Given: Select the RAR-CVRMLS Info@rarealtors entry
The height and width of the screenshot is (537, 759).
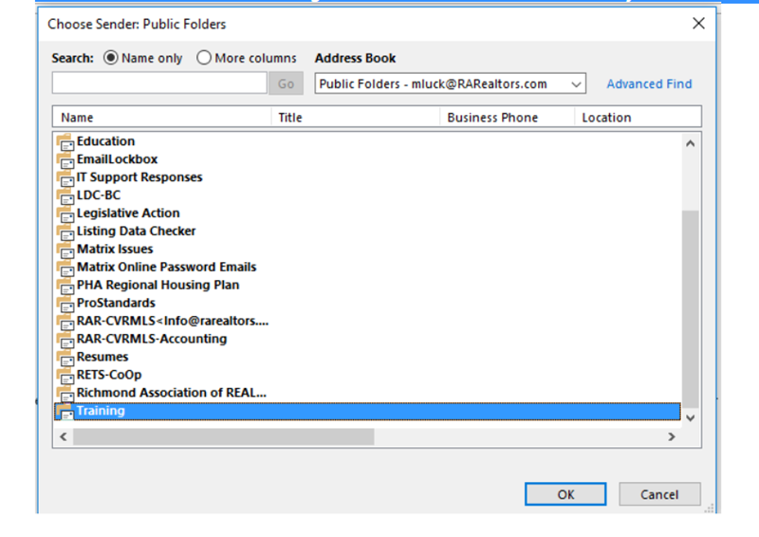Looking at the screenshot, I should [x=173, y=321].
